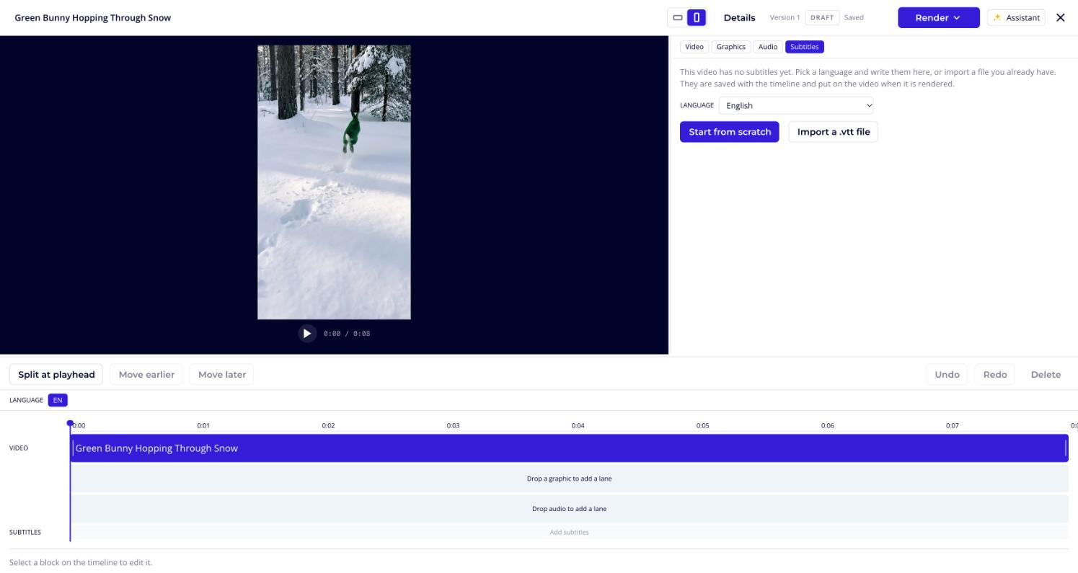Expand the subtitle Language dropdown

(x=796, y=105)
